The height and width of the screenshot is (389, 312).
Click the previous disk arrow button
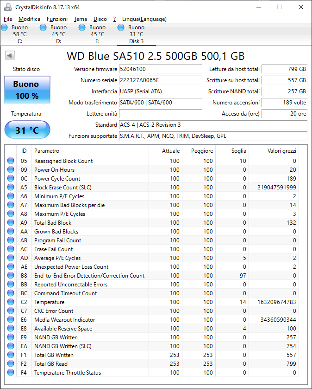click(x=10, y=56)
